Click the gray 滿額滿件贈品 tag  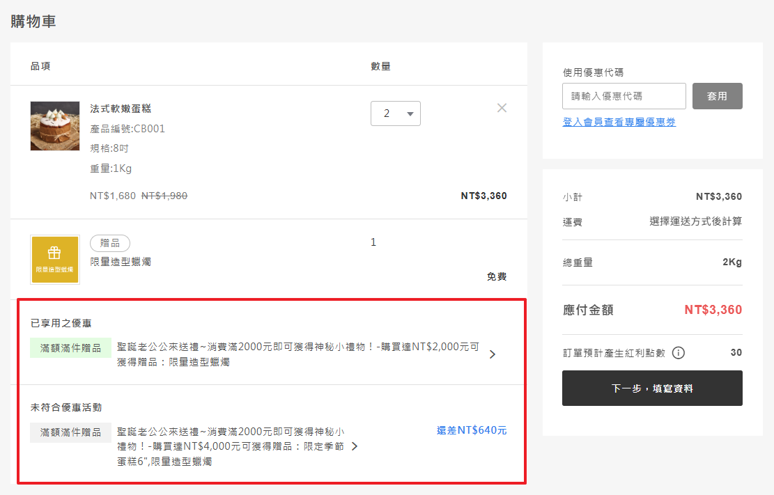(70, 432)
